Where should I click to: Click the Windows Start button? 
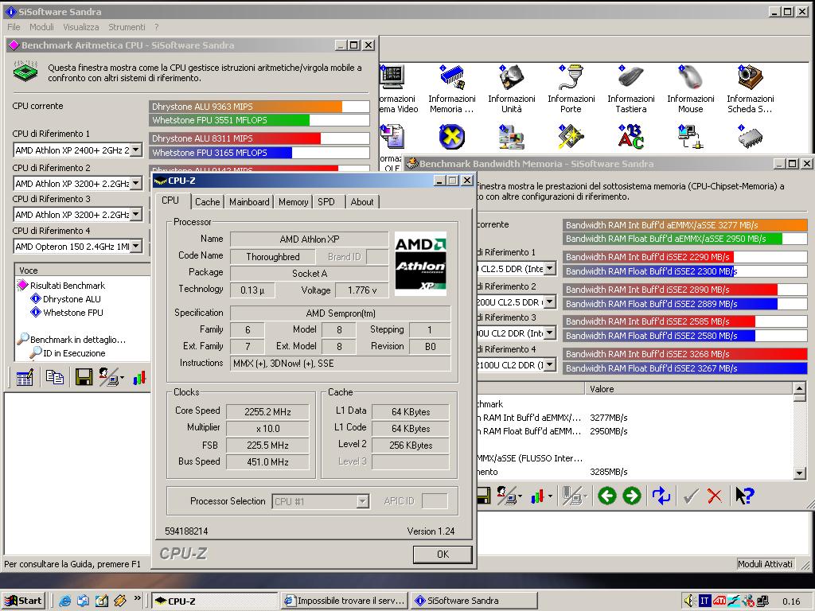pyautogui.click(x=23, y=601)
